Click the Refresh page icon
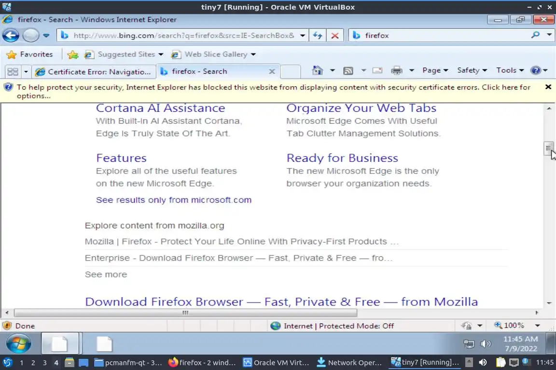This screenshot has width=556, height=370. (318, 35)
